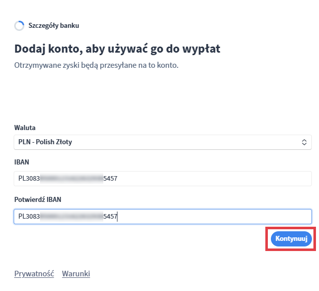The image size is (319, 291).
Task: Click the blurred digits in the Potwierdź IBAN field
Action: (71, 217)
